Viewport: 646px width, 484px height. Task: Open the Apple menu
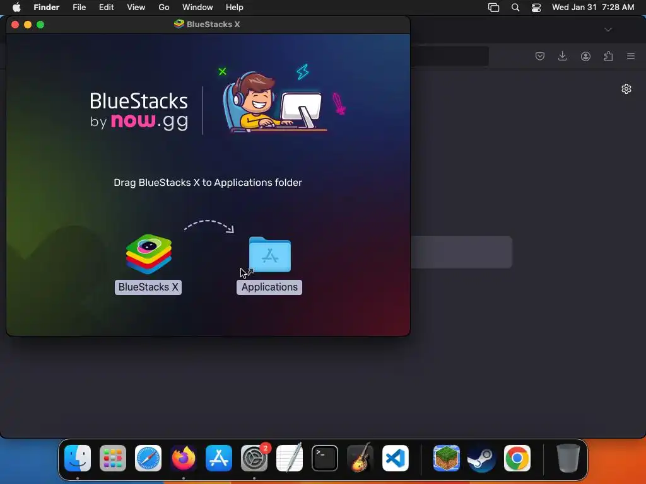tap(16, 8)
